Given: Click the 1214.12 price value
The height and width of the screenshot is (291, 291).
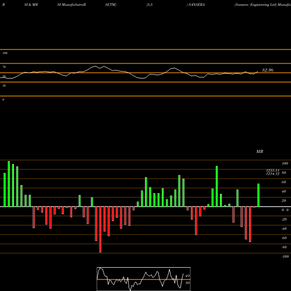Looking at the screenshot, I should point(273,174).
